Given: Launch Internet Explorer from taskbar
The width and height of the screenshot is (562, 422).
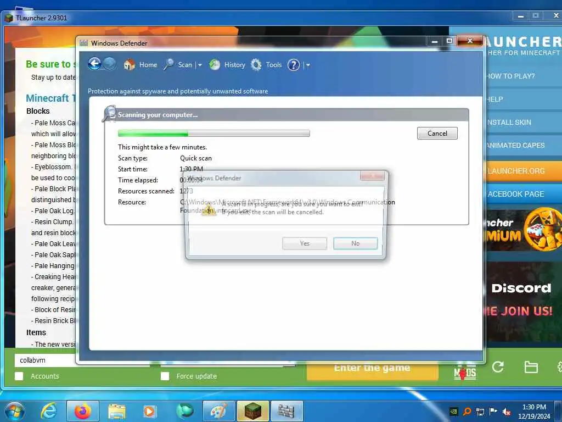Looking at the screenshot, I should pos(48,411).
